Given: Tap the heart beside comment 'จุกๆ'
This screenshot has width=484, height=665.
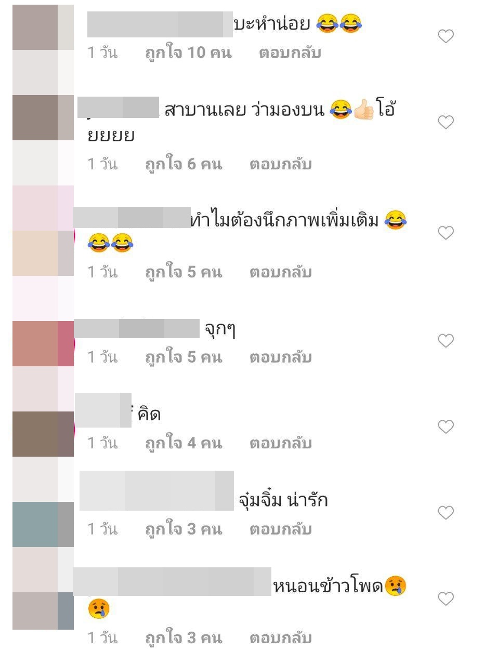Looking at the screenshot, I should (446, 341).
